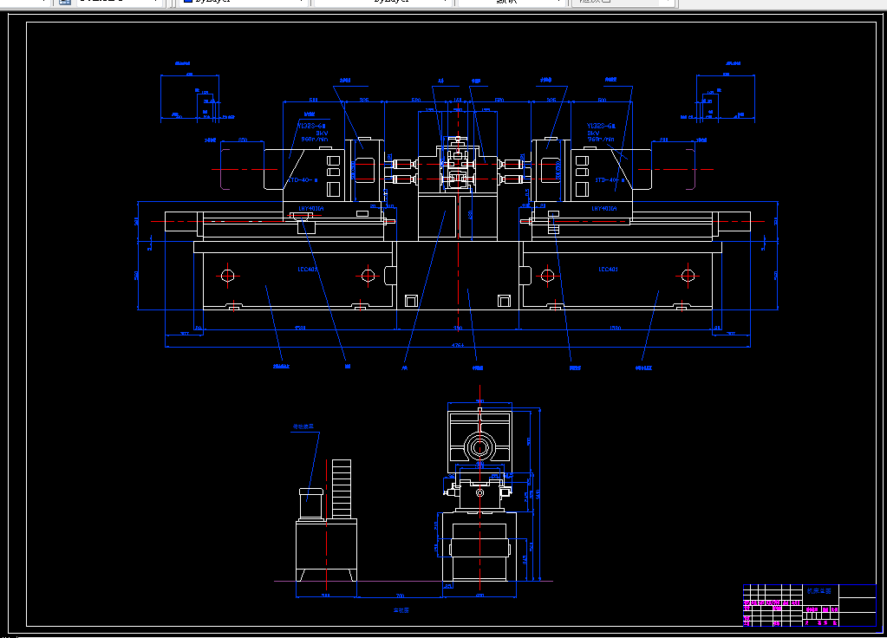Pick the 700 spacing dimension in the side view

(400, 596)
